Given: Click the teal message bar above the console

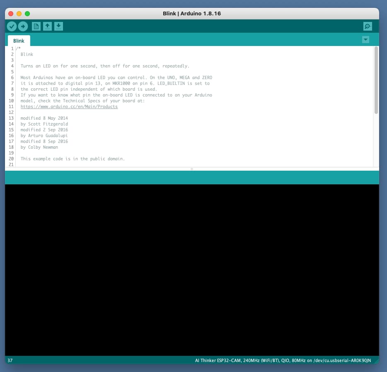Looking at the screenshot, I should point(191,177).
